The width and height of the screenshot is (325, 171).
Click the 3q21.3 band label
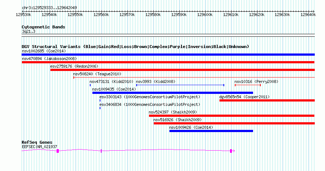(28, 31)
